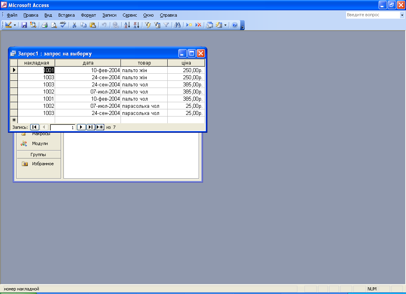406x294 pixels.
Task: Click the Microsoft Access key icon in the title bar
Action: 4,5
